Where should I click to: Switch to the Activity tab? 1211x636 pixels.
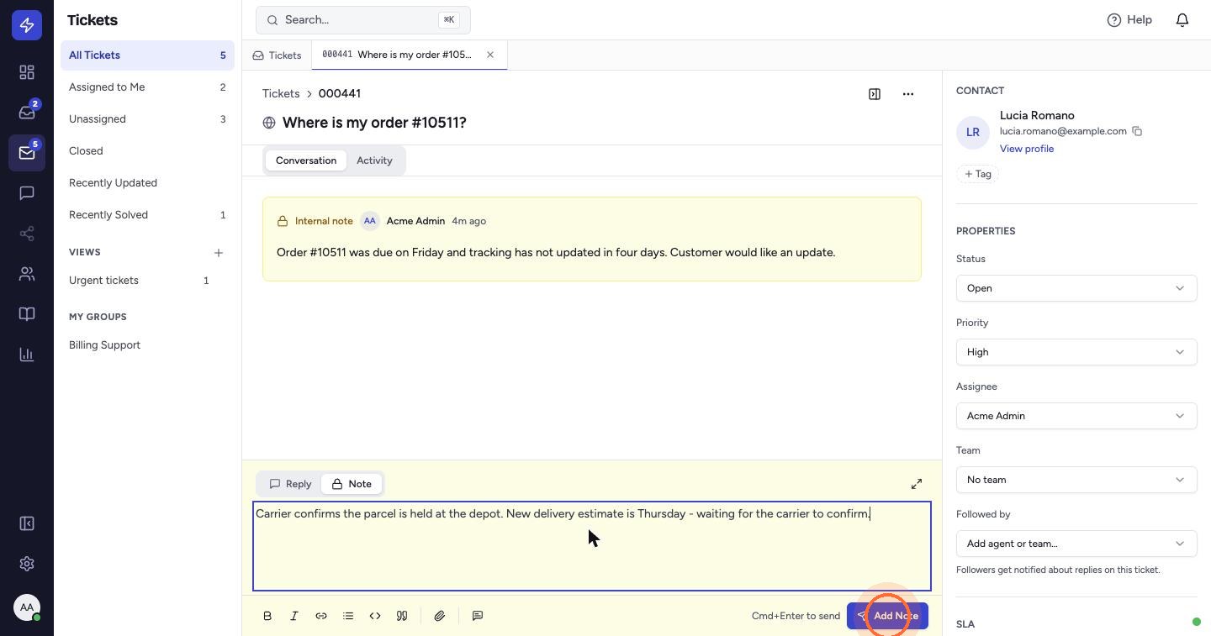[x=374, y=160]
